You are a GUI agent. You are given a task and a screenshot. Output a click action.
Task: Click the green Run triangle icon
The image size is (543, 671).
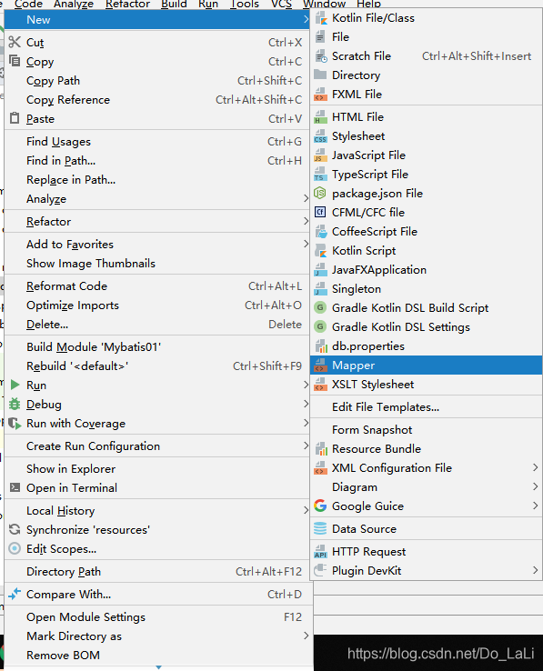(15, 385)
